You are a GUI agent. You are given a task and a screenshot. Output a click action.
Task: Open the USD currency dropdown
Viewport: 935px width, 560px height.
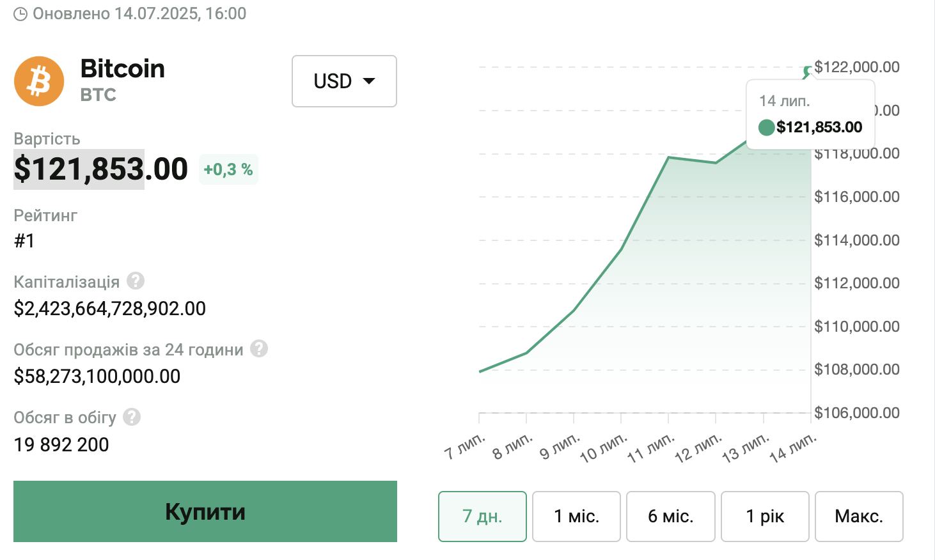(x=344, y=81)
